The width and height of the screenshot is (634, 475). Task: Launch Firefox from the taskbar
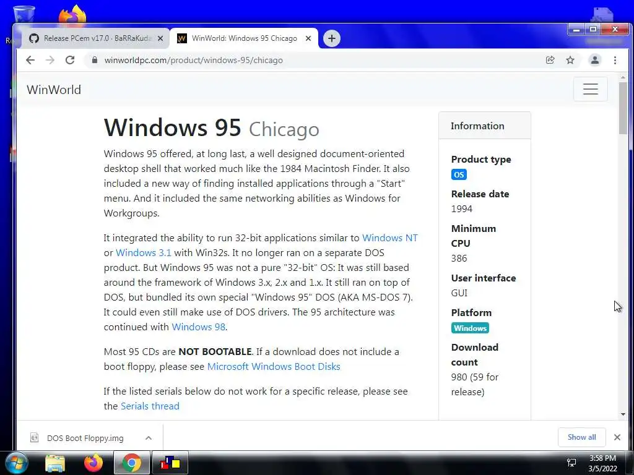coord(93,463)
